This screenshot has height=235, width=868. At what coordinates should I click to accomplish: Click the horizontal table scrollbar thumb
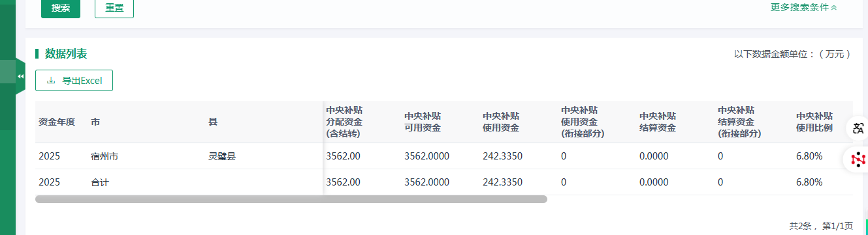pos(291,199)
